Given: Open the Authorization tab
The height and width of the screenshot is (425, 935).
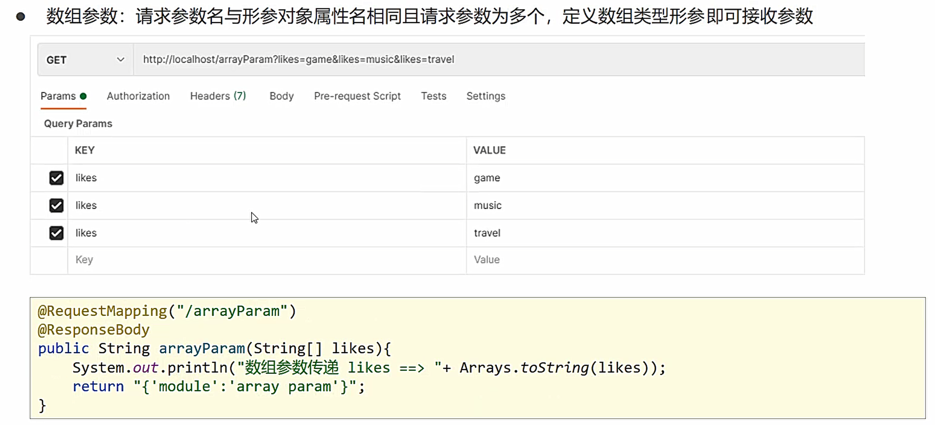Looking at the screenshot, I should coord(138,96).
